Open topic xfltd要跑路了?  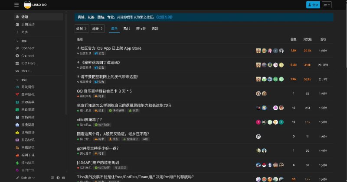click(89, 120)
